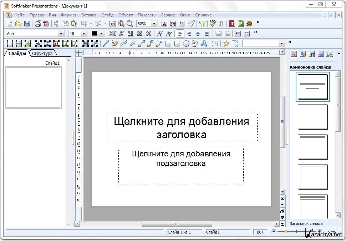Viewport: 346px width, 241px height.
Task: Open the Вставка menu
Action: pos(88,15)
